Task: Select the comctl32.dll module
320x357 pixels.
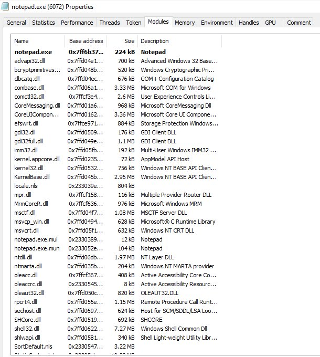Action: click(116, 97)
